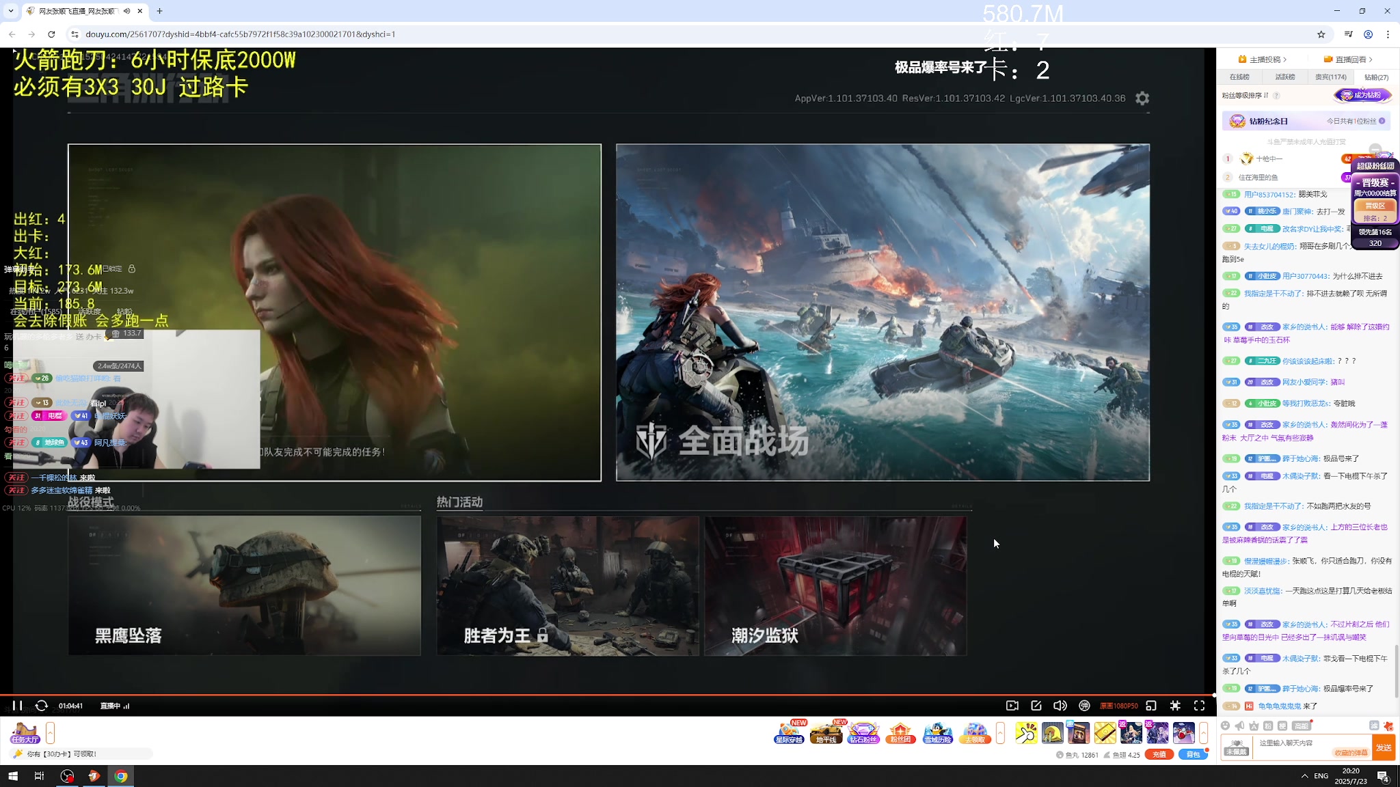Click the 充值 recharge button
1400x787 pixels.
click(x=1159, y=755)
